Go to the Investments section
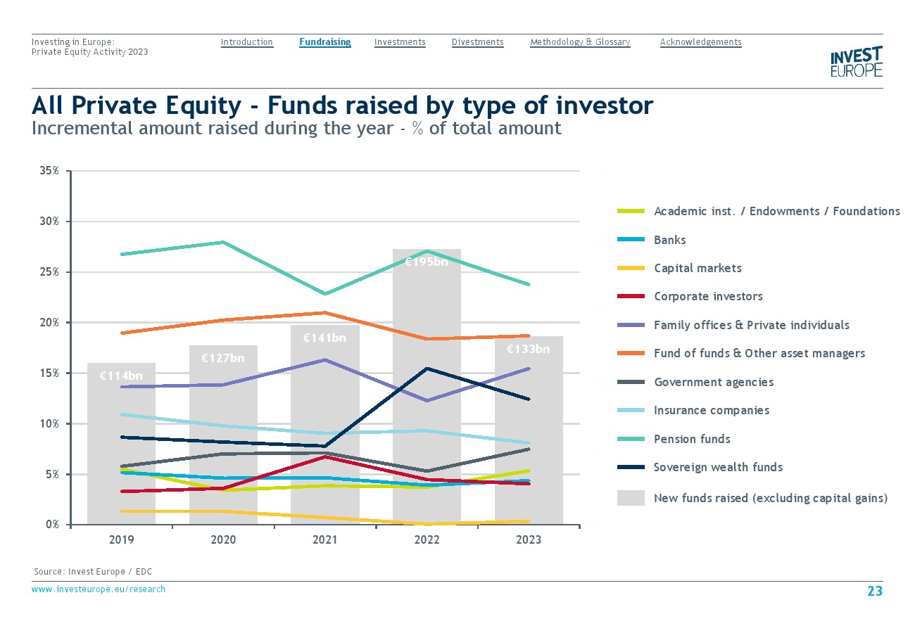The width and height of the screenshot is (915, 633). [x=400, y=42]
